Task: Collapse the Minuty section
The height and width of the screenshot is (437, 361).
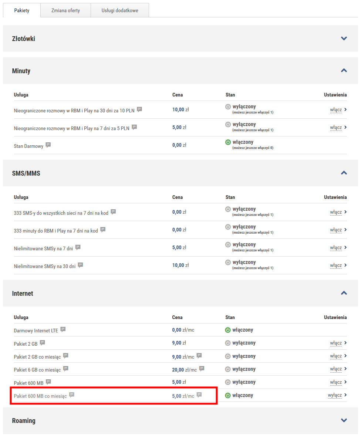Action: pos(344,71)
